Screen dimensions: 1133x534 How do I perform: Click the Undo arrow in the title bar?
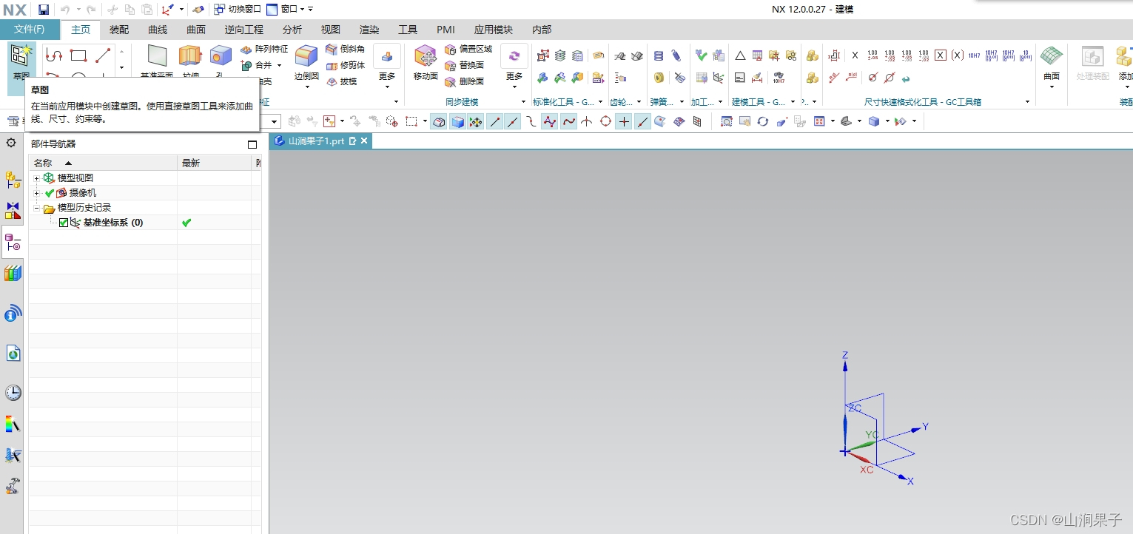tap(64, 10)
